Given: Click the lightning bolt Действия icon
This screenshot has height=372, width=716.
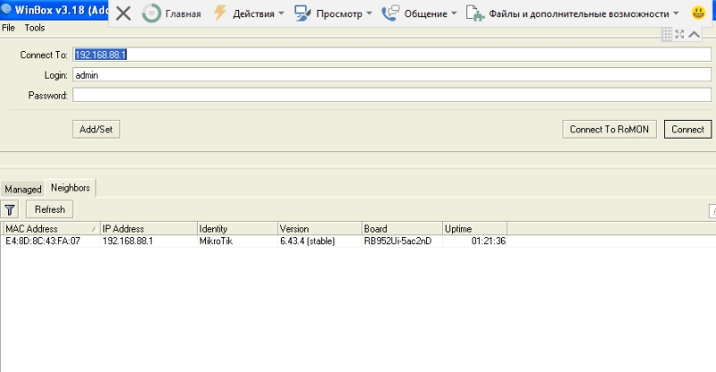Looking at the screenshot, I should [220, 13].
